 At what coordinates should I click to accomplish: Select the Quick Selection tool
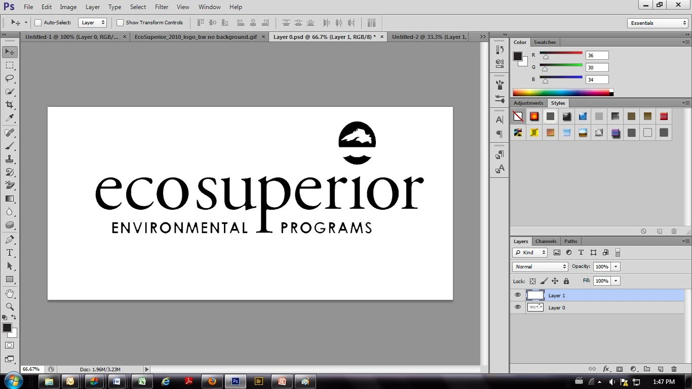coord(10,92)
